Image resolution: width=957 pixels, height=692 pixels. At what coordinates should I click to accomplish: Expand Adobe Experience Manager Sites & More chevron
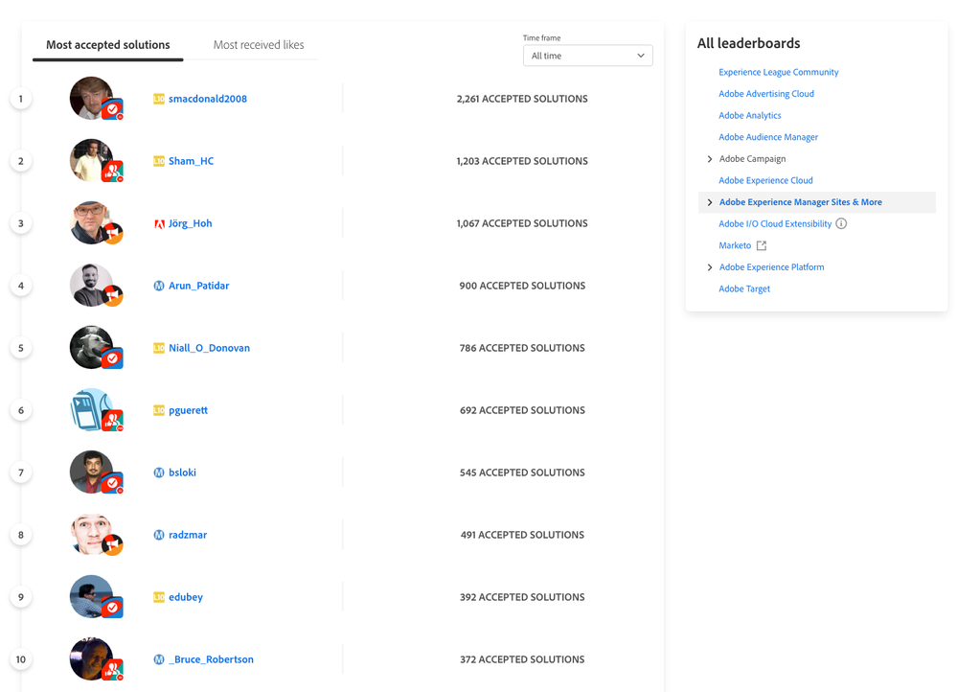click(709, 202)
